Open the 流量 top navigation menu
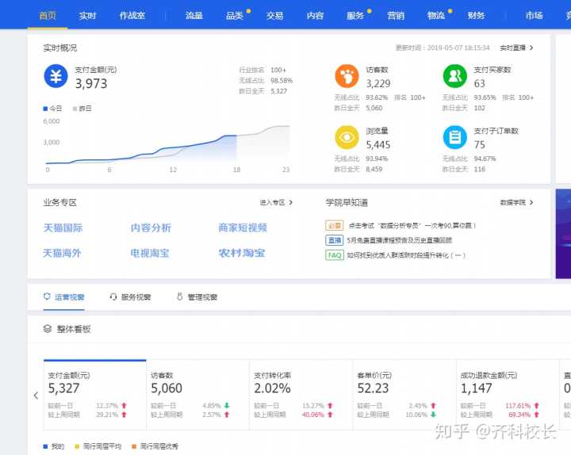Image resolution: width=571 pixels, height=455 pixels. (194, 15)
